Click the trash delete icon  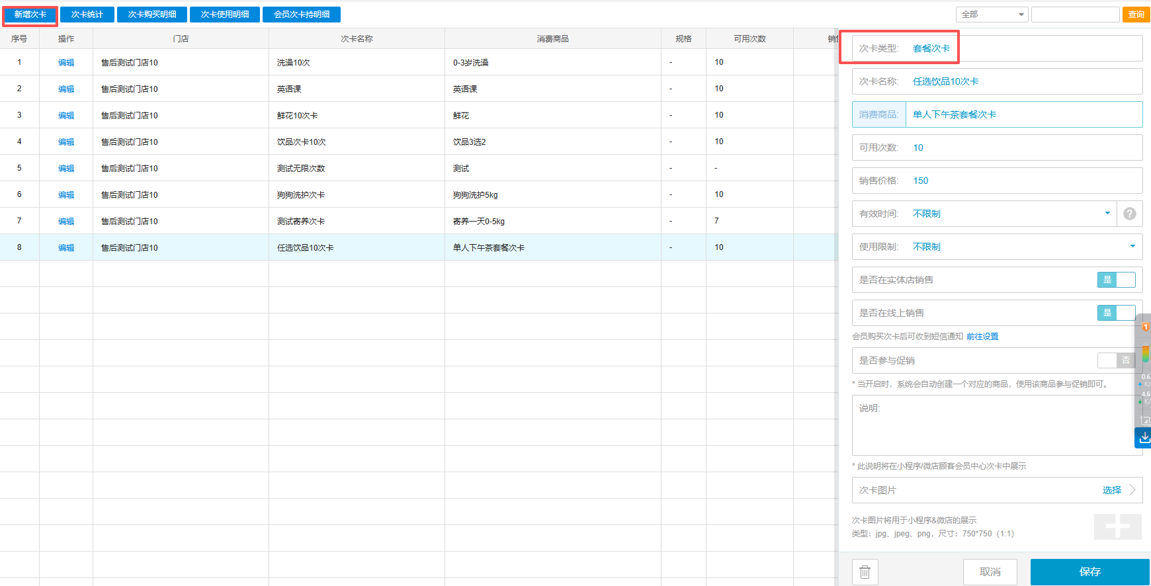click(x=865, y=572)
